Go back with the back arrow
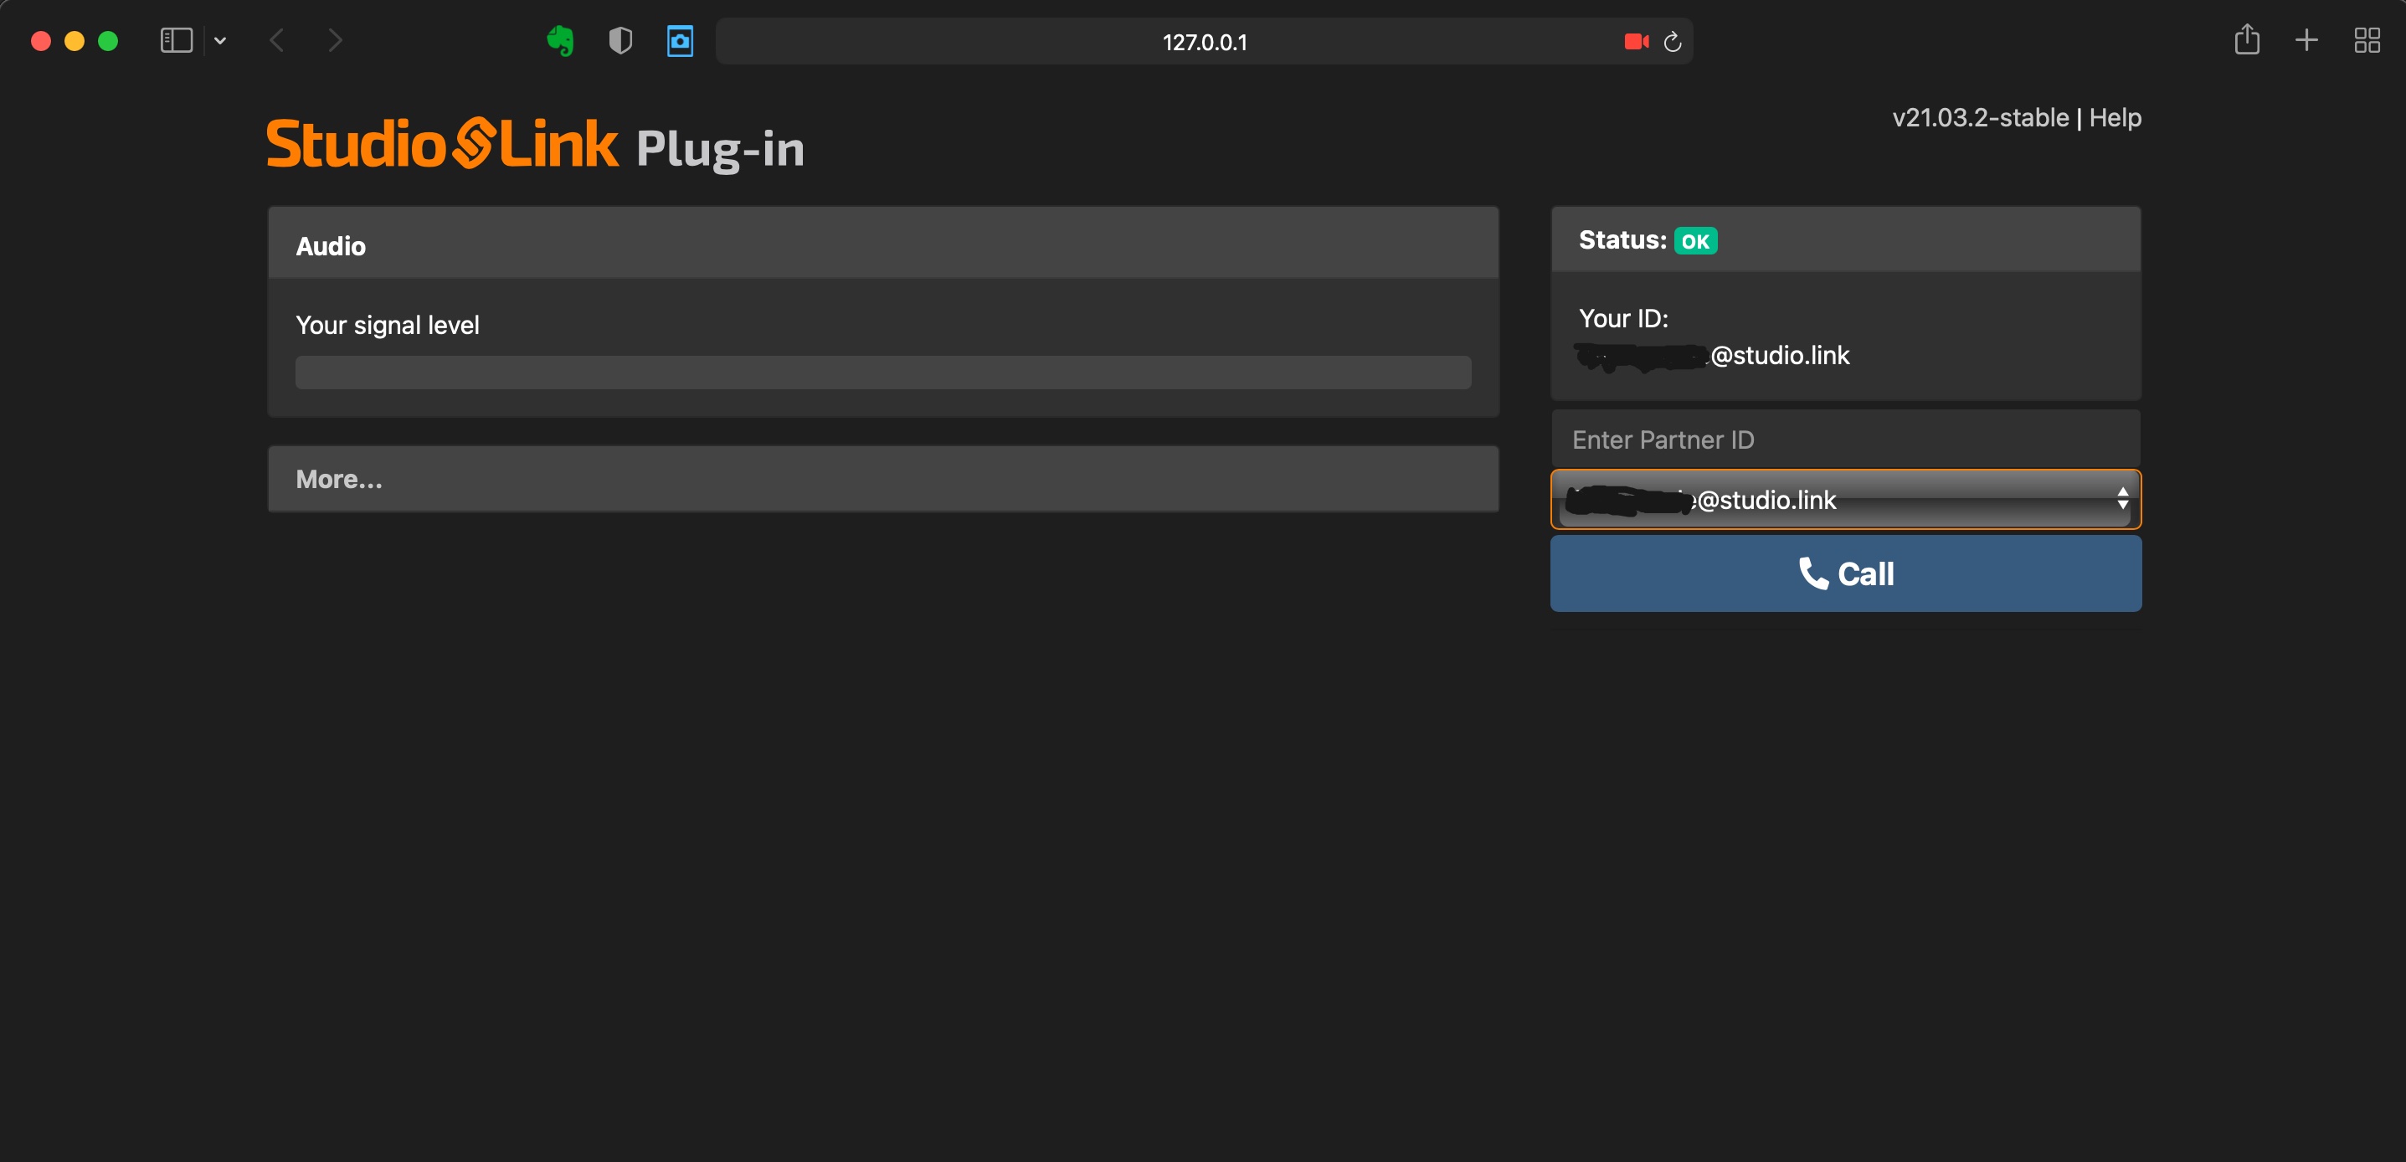Screen dimensions: 2406x1162 tap(276, 40)
